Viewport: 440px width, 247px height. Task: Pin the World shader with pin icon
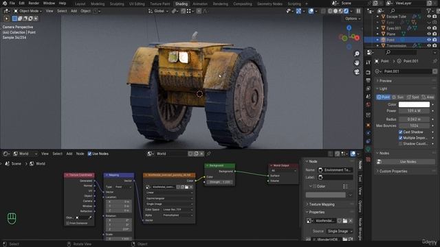tap(208, 154)
